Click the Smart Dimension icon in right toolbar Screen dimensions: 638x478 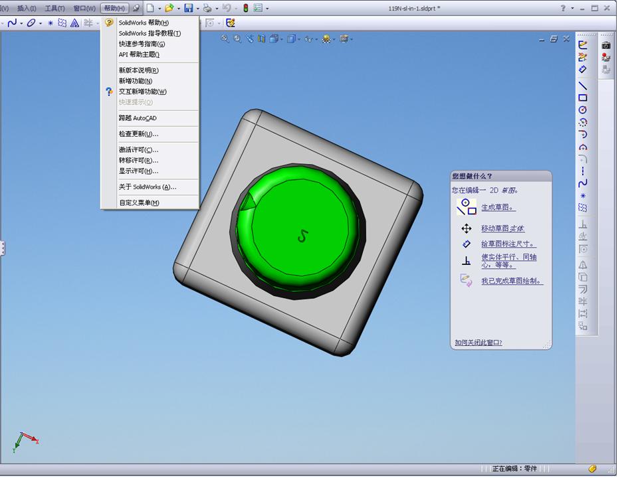point(583,70)
